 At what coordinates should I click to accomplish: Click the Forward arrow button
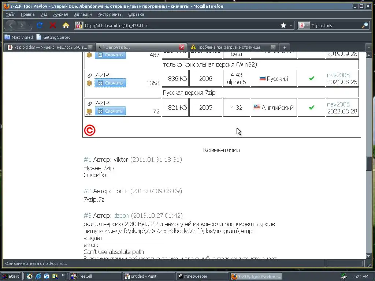[x=22, y=25]
